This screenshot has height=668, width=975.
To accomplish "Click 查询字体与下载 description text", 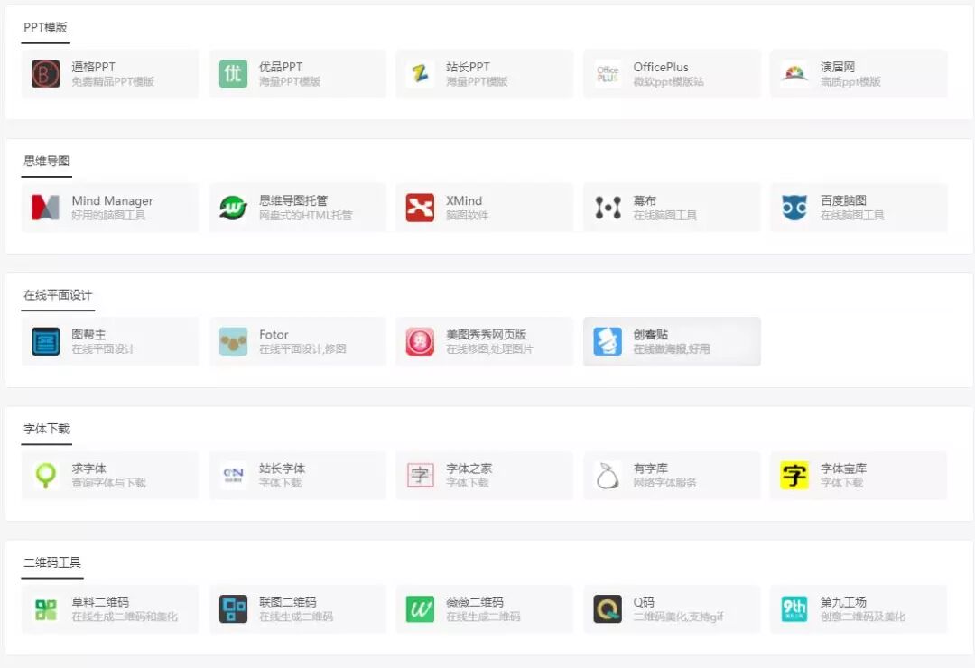I will 108,483.
